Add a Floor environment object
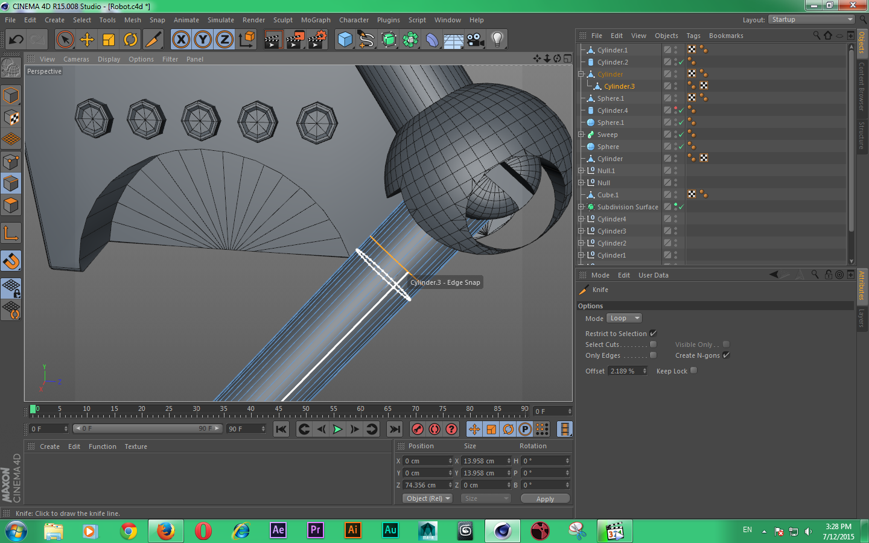 (453, 40)
